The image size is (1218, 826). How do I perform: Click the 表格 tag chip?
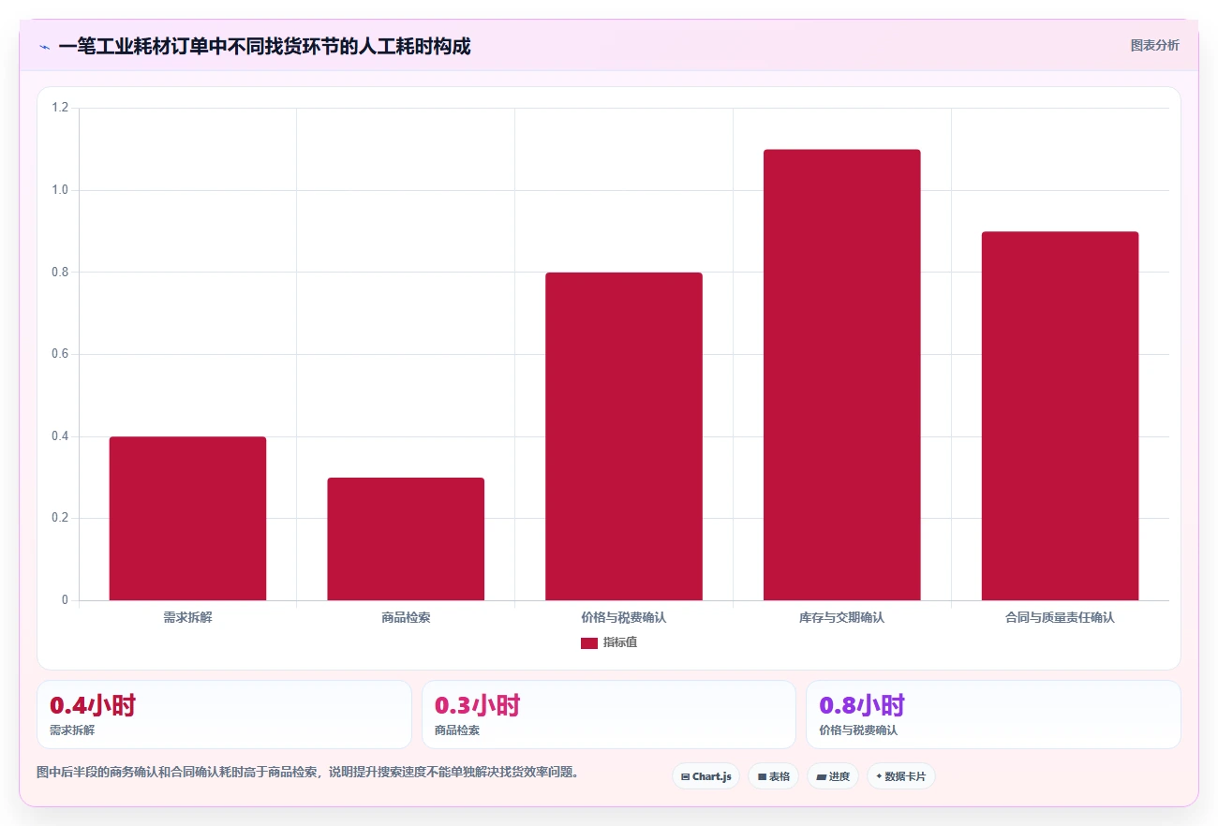click(773, 776)
